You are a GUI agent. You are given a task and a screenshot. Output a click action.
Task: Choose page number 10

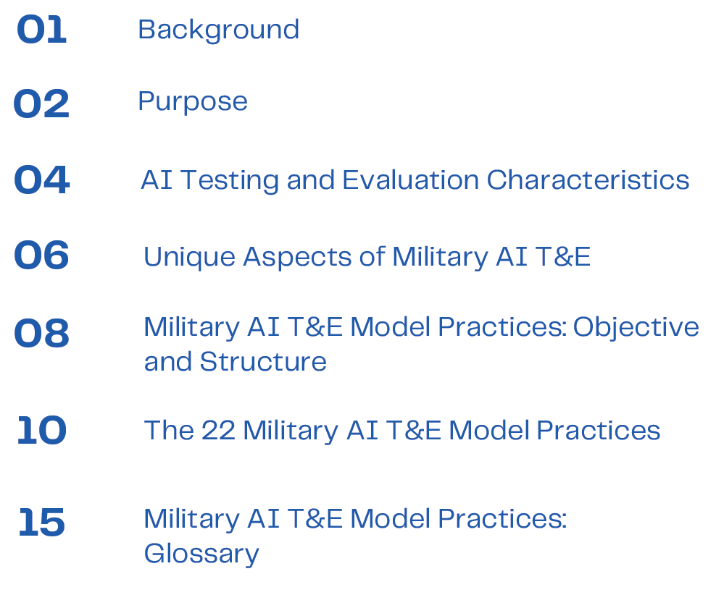41,431
